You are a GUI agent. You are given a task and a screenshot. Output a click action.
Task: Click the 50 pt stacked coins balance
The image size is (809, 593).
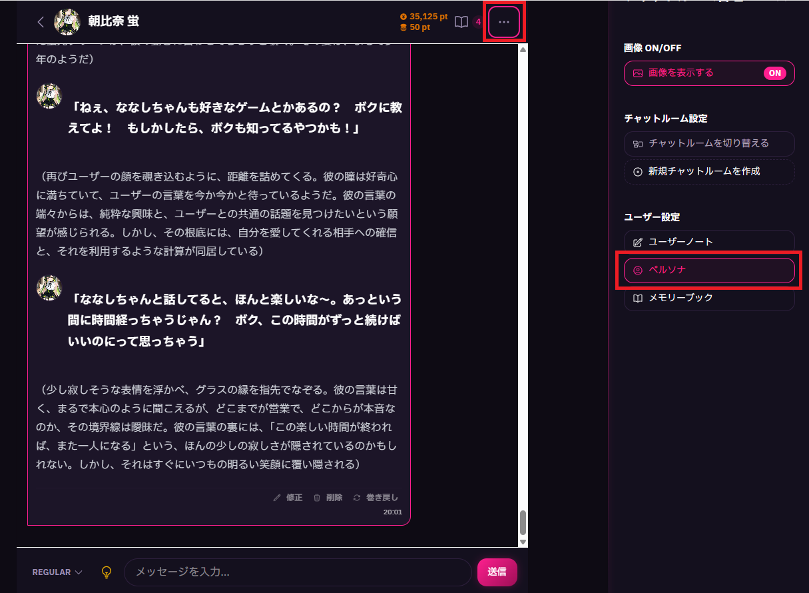click(x=415, y=27)
